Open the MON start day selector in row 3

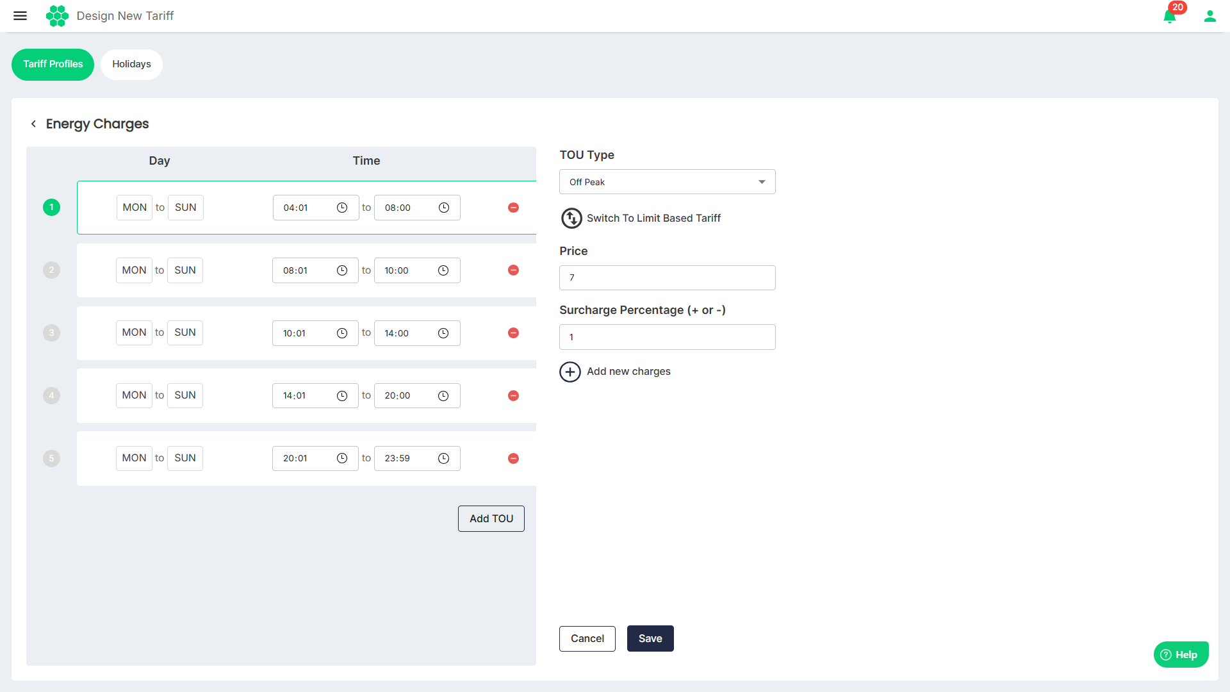point(134,333)
